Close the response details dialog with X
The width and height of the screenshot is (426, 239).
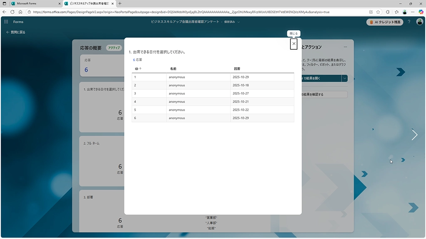click(294, 44)
